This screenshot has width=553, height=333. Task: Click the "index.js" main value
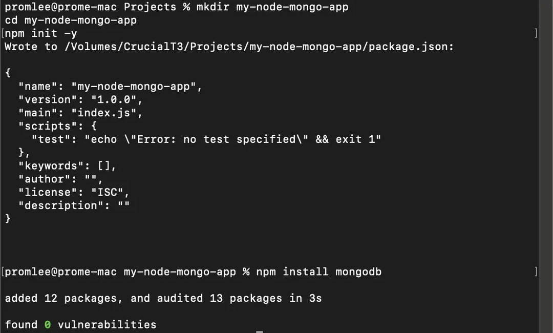[x=104, y=113]
